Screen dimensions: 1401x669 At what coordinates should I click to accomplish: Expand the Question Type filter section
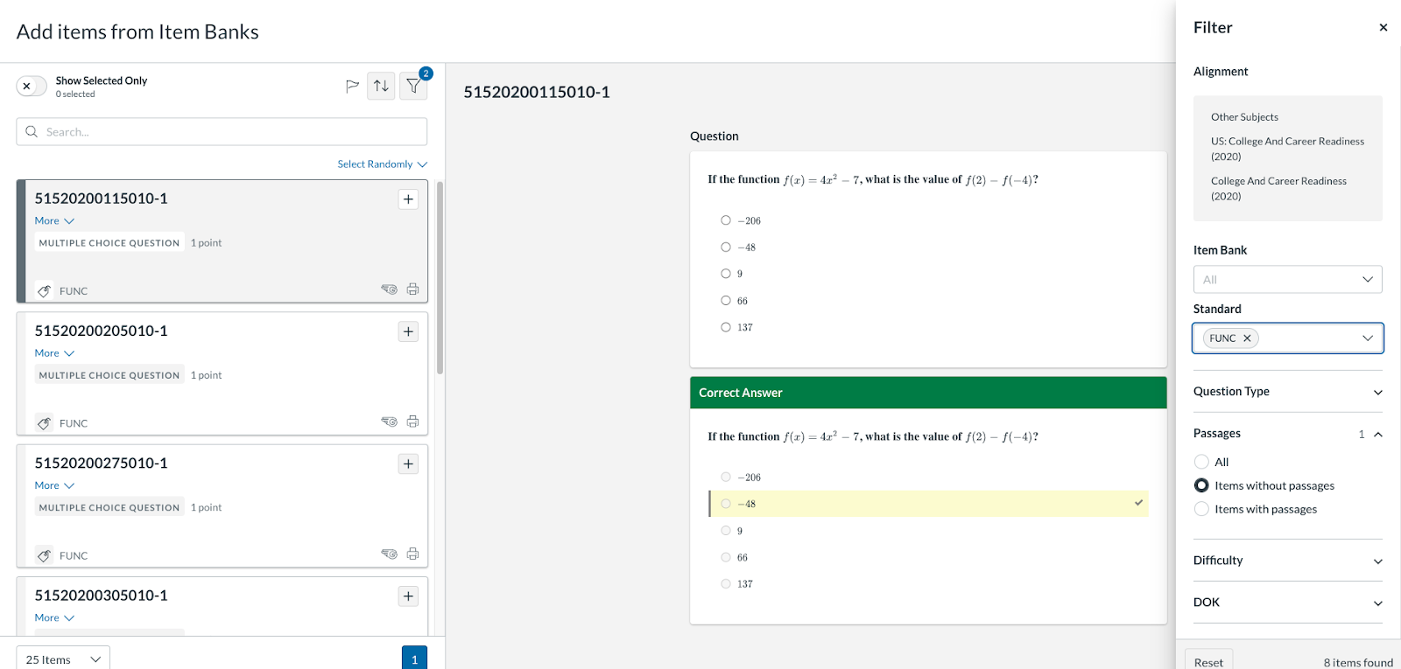(1287, 392)
